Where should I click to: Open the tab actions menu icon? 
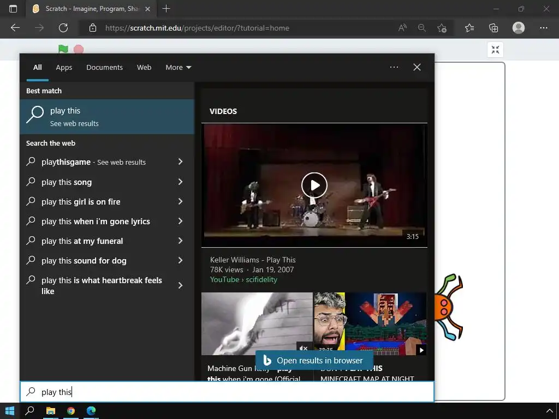click(x=13, y=9)
